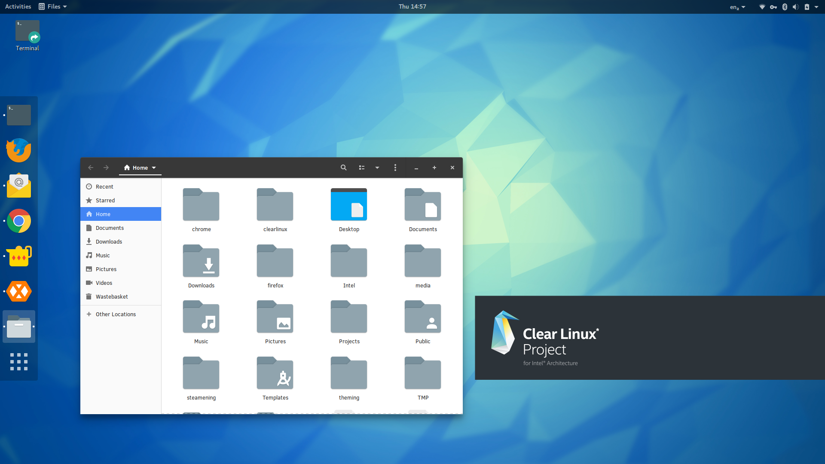Open the media folder

423,261
